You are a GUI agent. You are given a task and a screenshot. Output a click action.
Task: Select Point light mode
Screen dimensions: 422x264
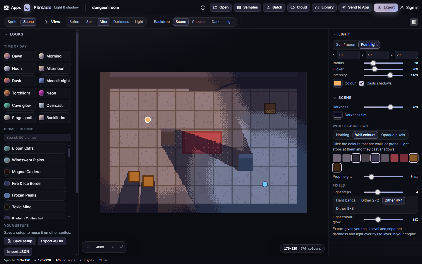point(369,45)
